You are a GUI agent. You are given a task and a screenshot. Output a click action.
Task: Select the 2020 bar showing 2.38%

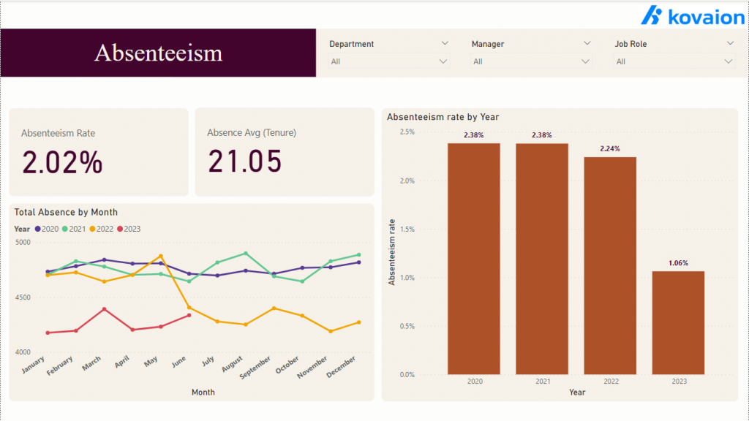(474, 256)
